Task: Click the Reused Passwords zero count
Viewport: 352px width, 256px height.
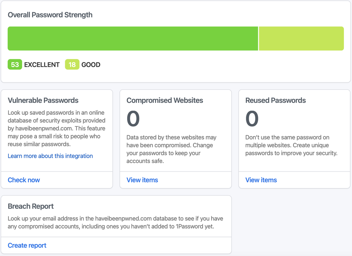Action: [252, 119]
